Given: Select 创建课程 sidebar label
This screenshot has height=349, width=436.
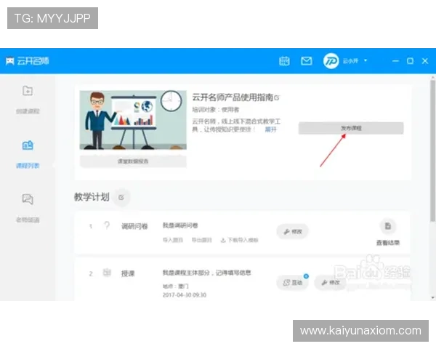Looking at the screenshot, I should pyautogui.click(x=28, y=111).
